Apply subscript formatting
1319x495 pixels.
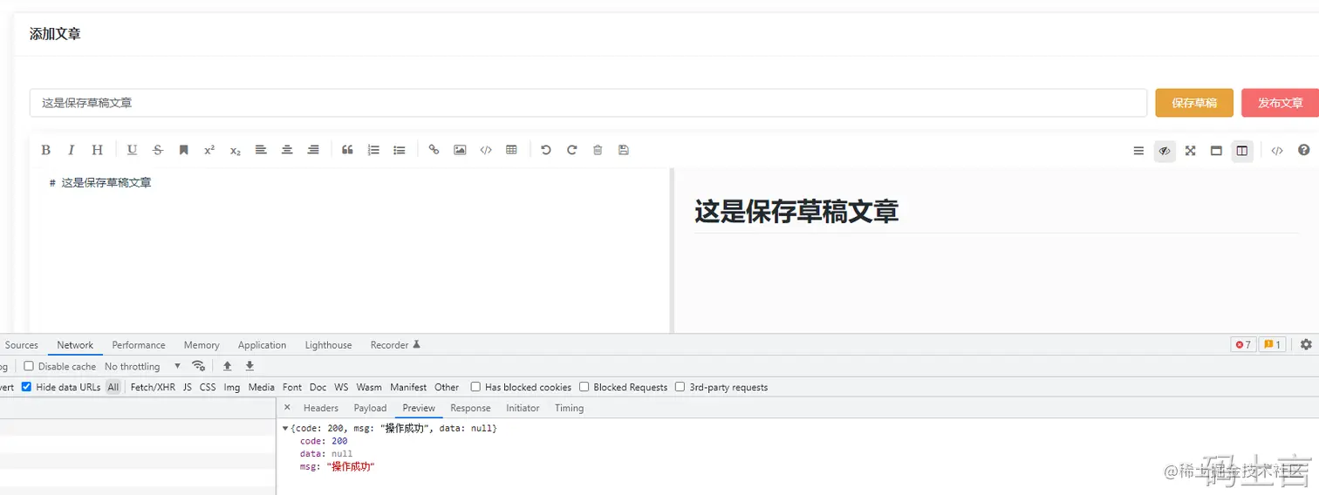coord(236,150)
